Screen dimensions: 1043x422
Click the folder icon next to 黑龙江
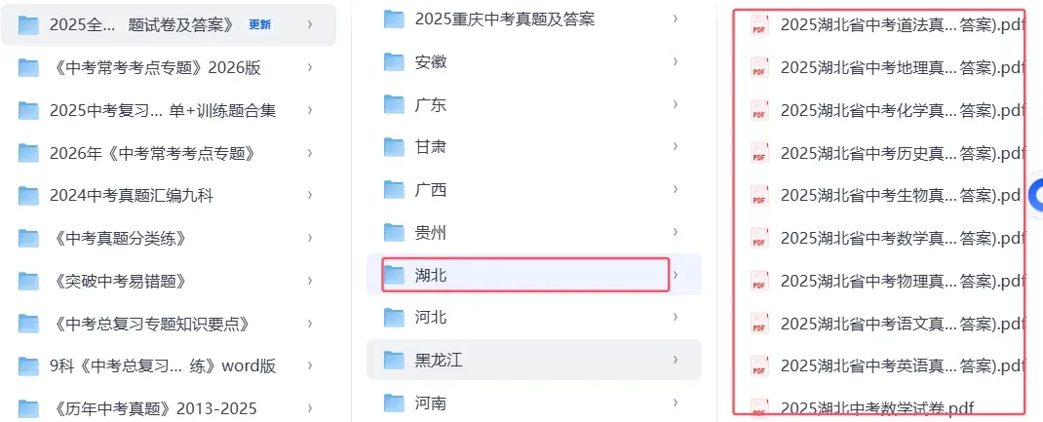pos(395,361)
